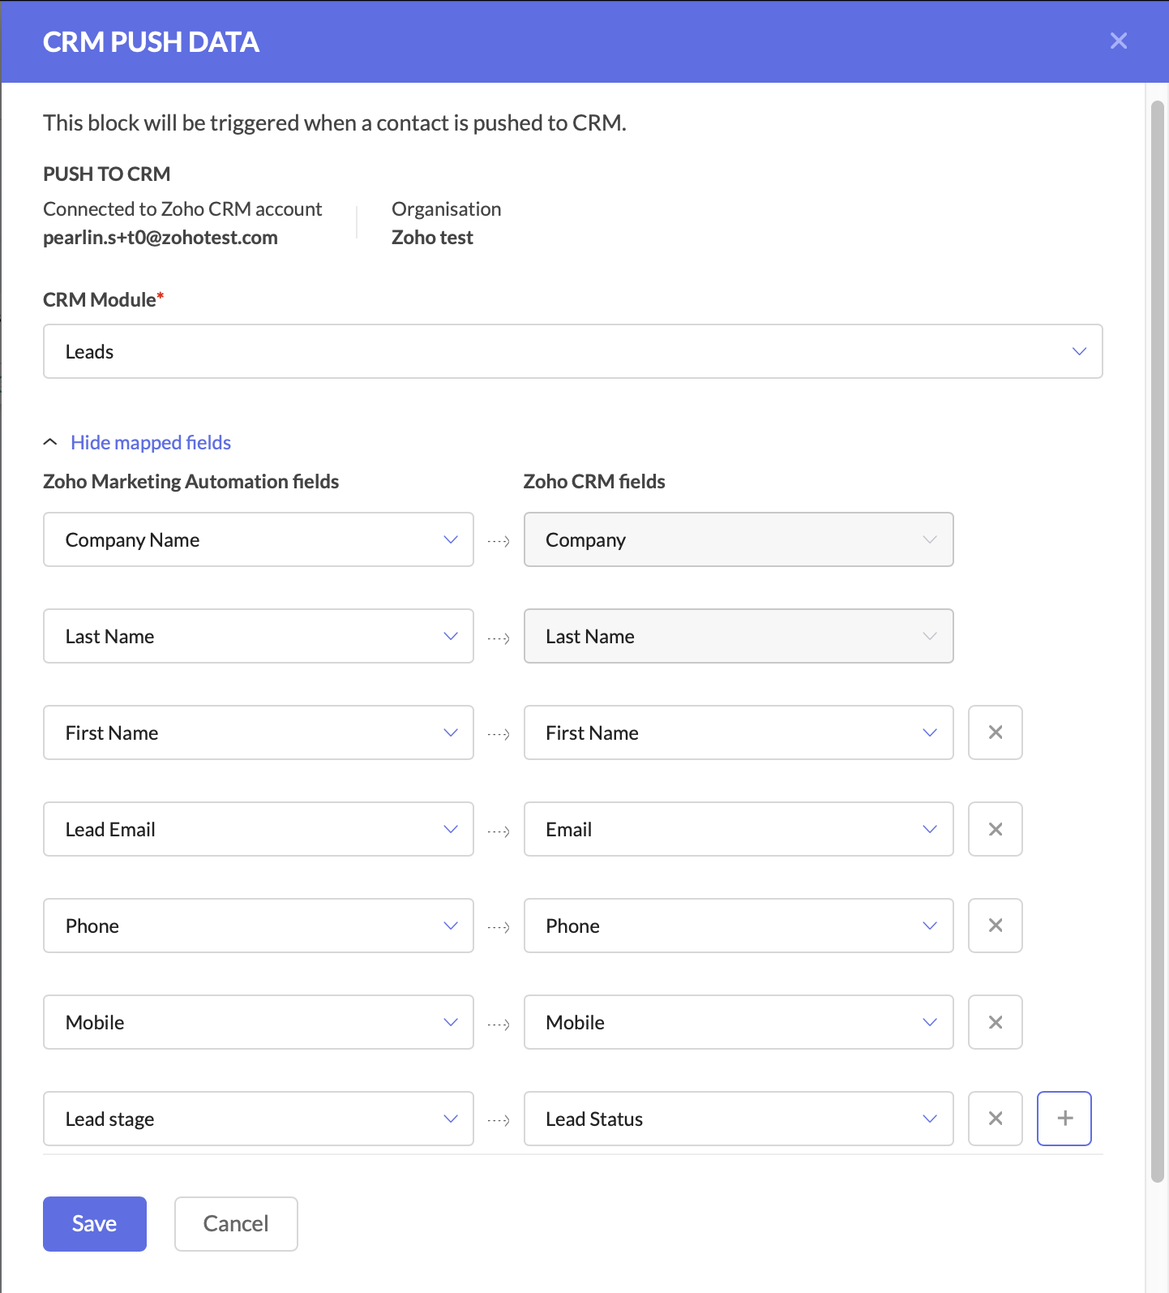Close the CRM Push Data dialog
Screen dimensions: 1169x1293
coord(1119,41)
